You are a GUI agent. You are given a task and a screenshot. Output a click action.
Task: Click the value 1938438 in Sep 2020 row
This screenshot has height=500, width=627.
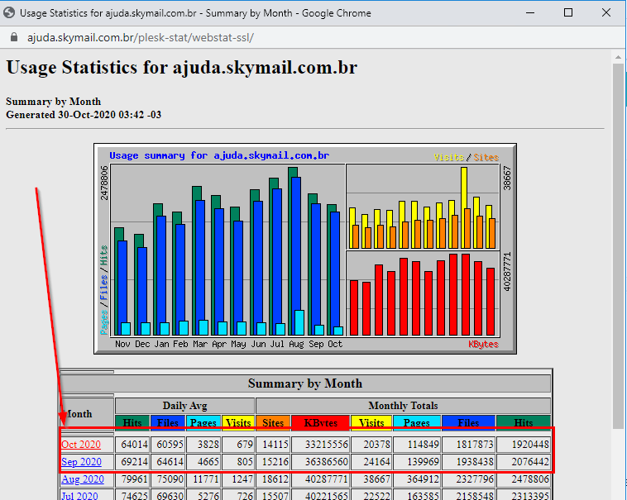[475, 462]
